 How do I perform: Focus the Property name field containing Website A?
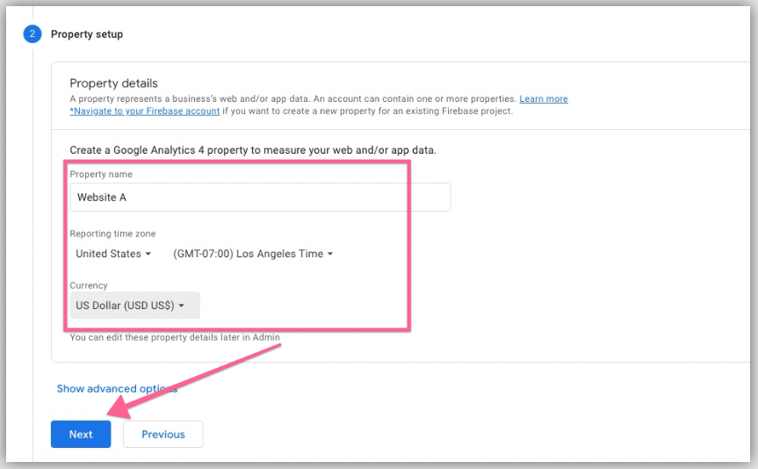[260, 198]
